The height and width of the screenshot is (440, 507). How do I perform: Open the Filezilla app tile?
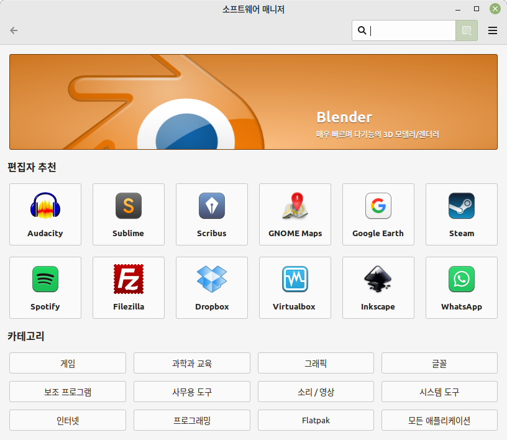[129, 288]
